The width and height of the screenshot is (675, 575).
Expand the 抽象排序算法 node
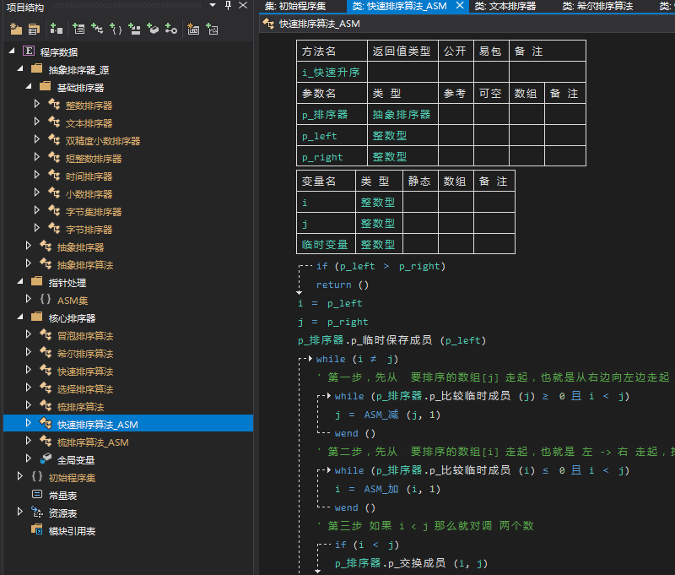click(29, 263)
